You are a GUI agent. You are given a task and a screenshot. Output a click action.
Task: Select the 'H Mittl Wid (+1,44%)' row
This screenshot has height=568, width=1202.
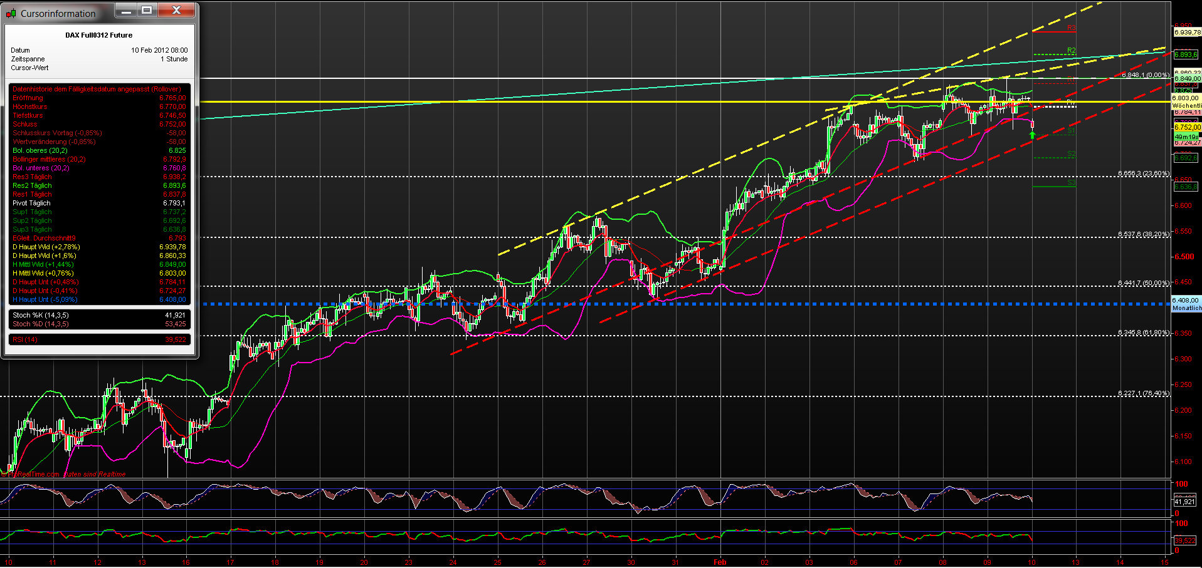coord(99,264)
